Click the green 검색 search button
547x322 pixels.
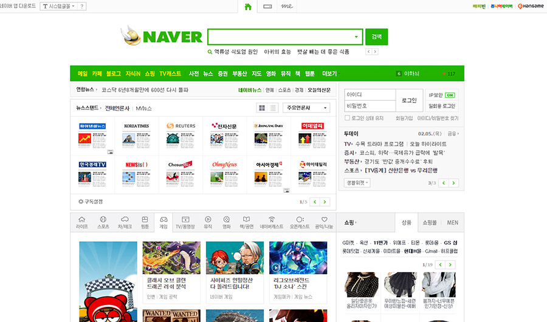coord(376,36)
